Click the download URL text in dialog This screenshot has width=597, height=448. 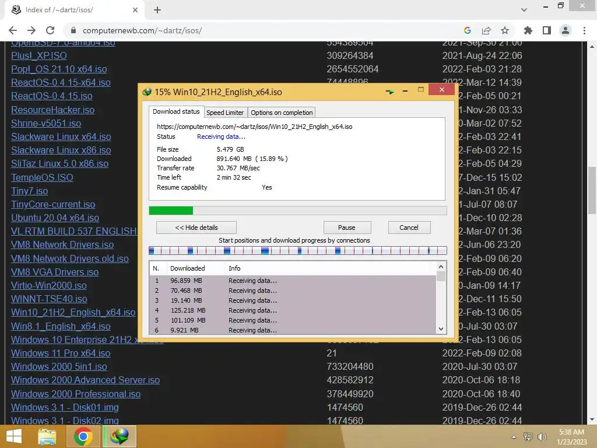pyautogui.click(x=255, y=127)
